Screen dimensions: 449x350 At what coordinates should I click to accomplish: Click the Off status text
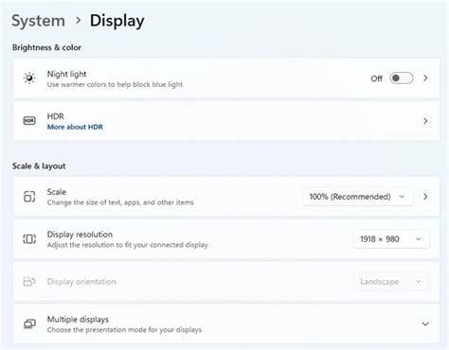coord(376,79)
